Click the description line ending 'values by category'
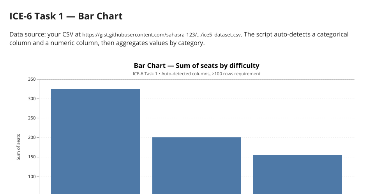This screenshot has height=194, width=374. pos(107,43)
